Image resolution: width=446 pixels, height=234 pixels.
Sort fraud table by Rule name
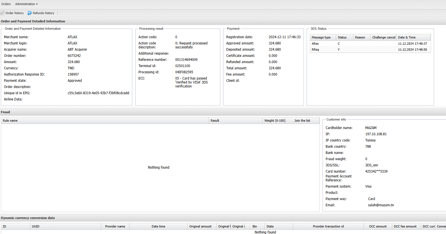10,121
